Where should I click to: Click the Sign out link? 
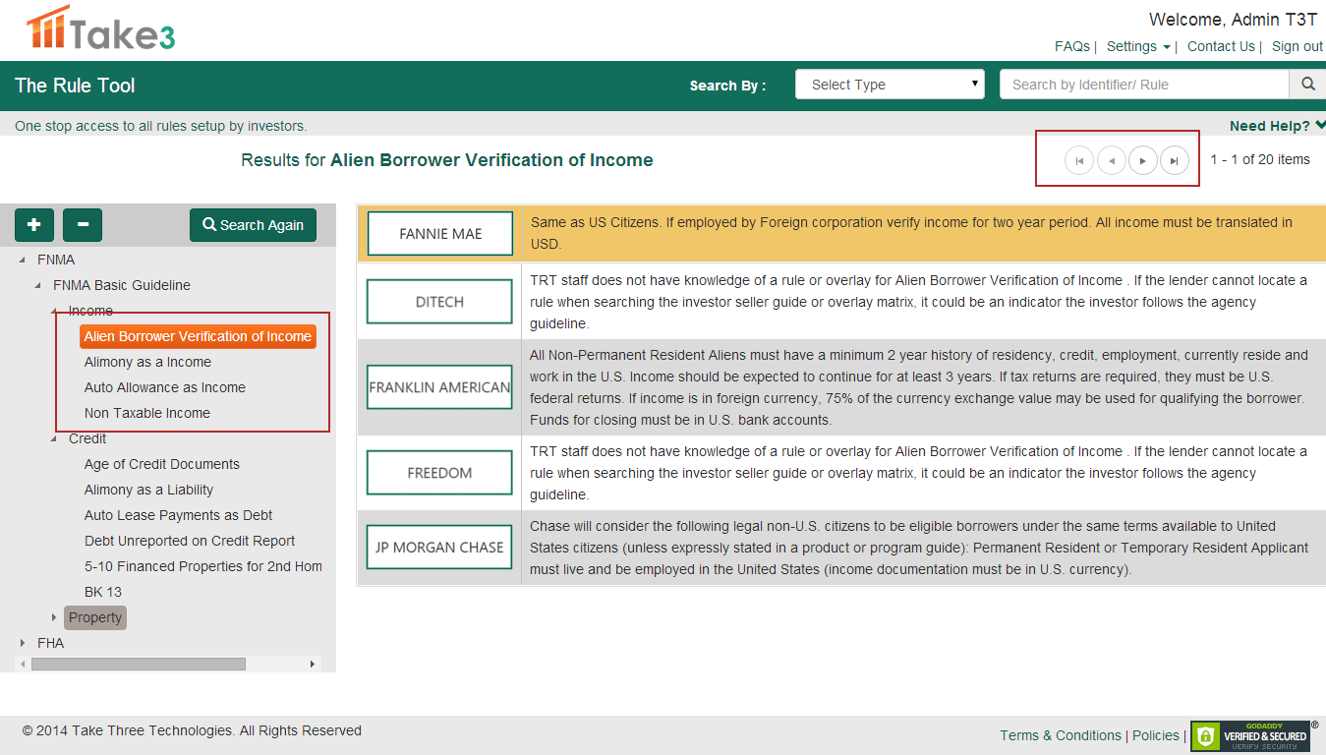click(x=1297, y=46)
